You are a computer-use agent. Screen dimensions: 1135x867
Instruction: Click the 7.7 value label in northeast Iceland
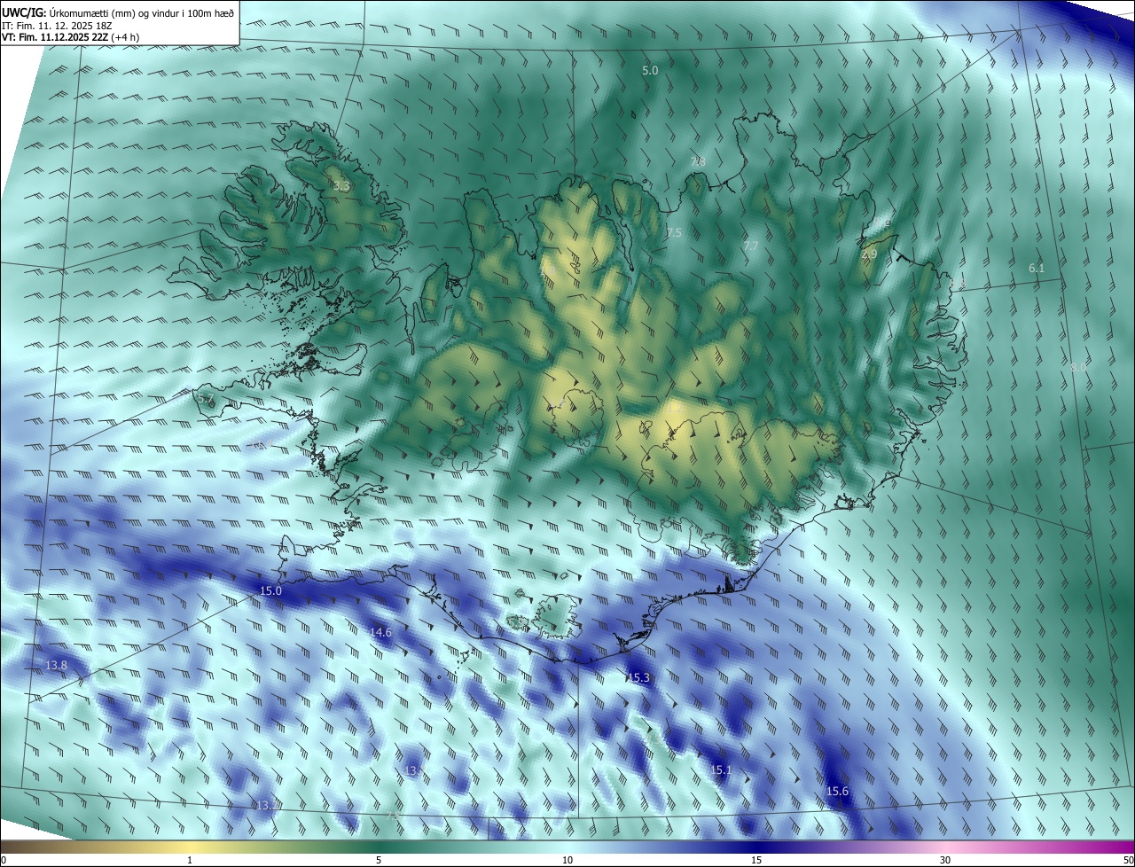click(x=750, y=246)
